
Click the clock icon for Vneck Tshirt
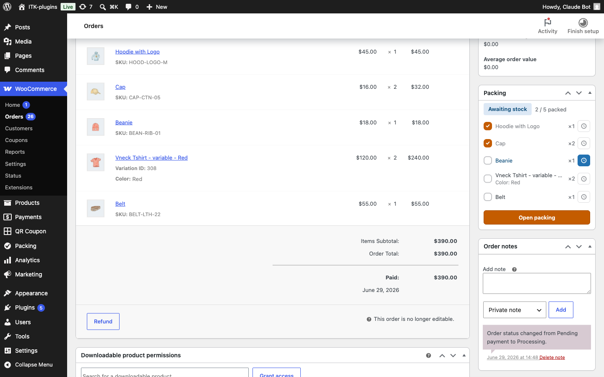point(584,179)
